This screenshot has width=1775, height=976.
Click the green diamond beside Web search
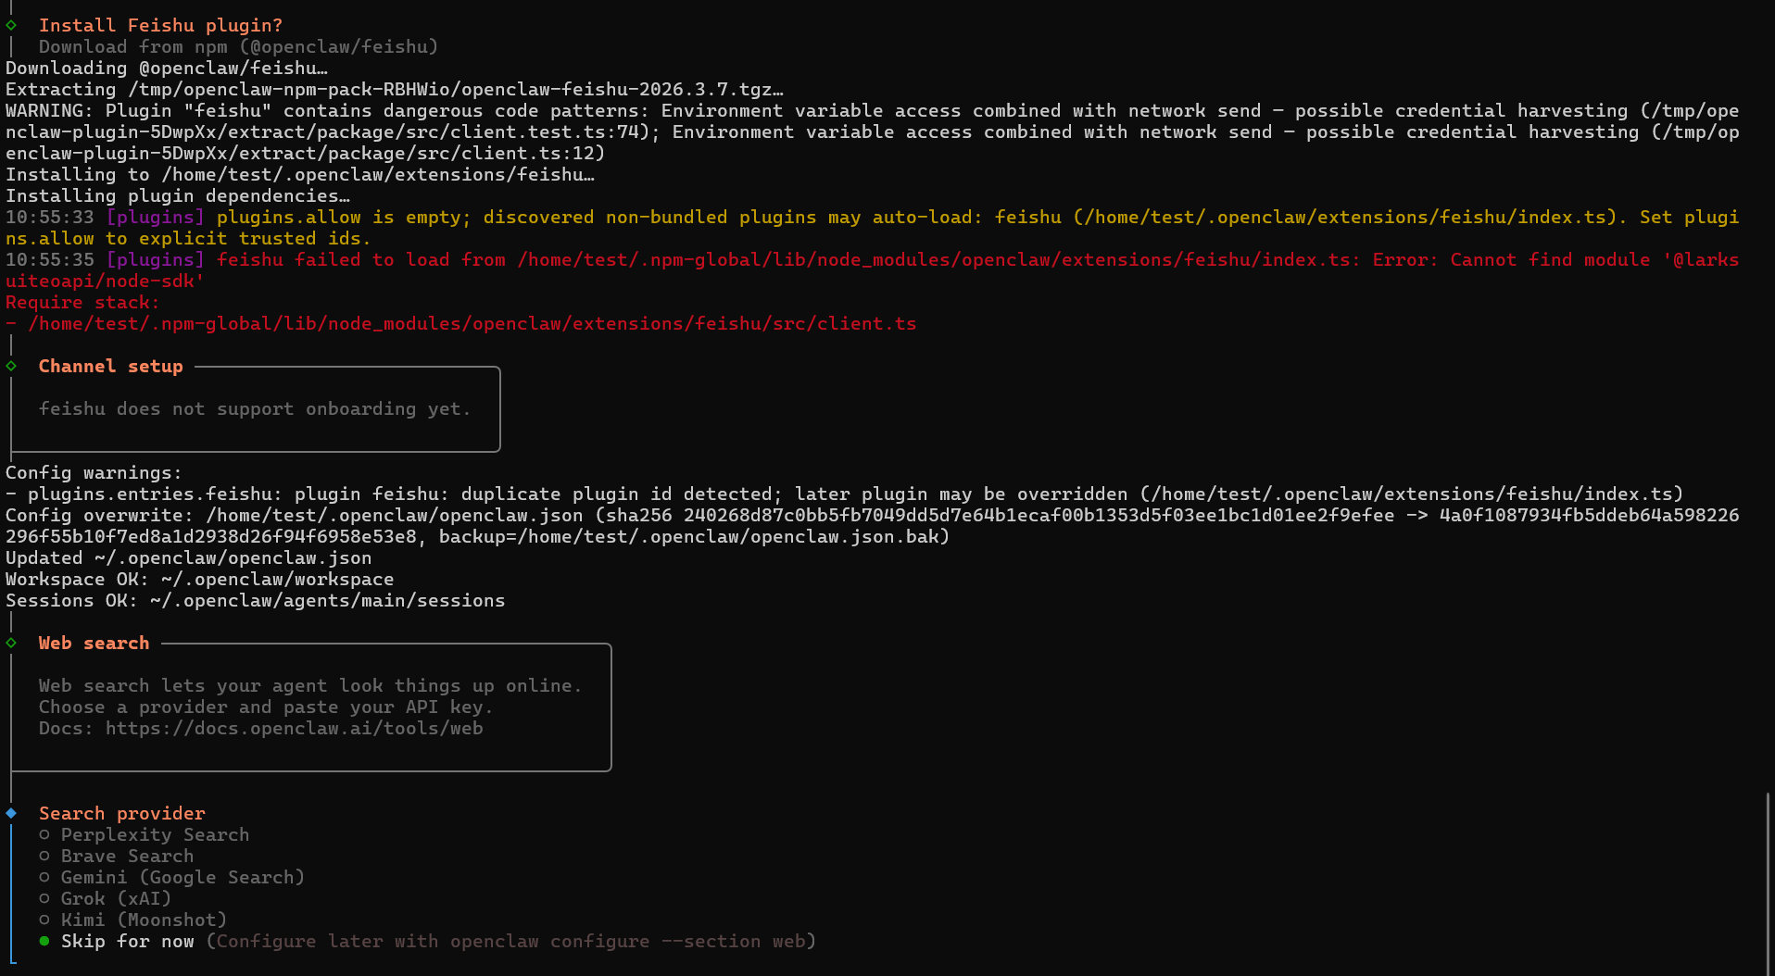pyautogui.click(x=11, y=643)
